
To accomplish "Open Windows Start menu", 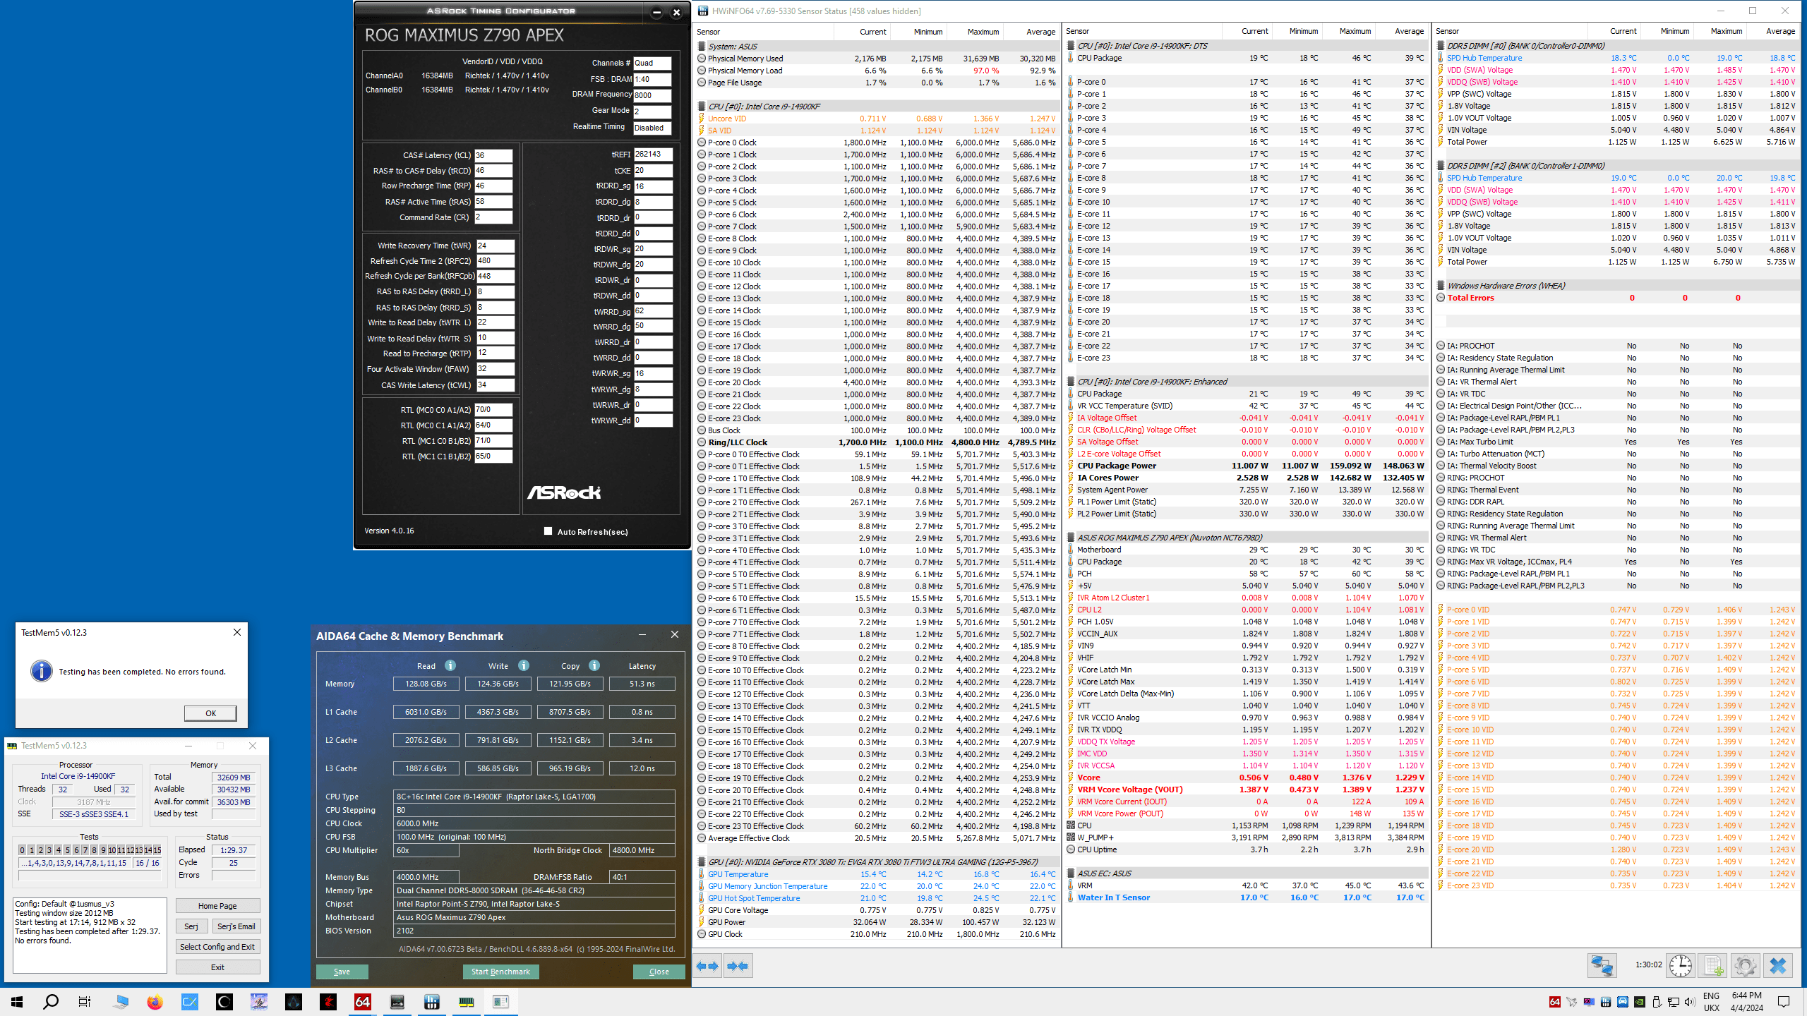I will pyautogui.click(x=17, y=1002).
